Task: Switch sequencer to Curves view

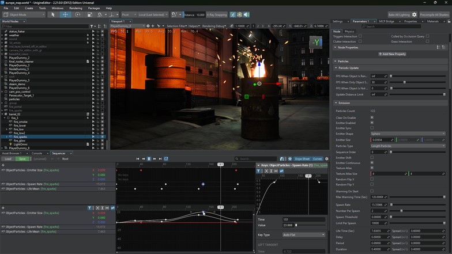Action: pyautogui.click(x=317, y=159)
